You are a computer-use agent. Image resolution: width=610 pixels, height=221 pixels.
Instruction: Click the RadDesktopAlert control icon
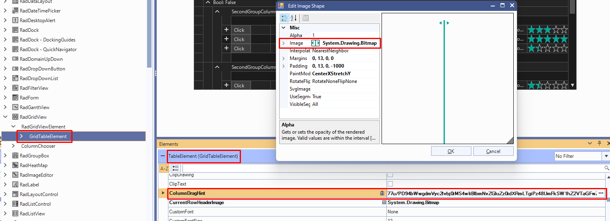pos(15,21)
